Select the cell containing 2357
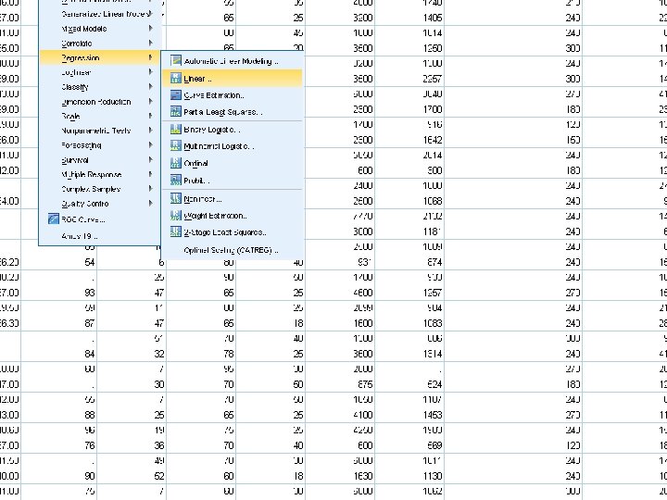 point(409,79)
